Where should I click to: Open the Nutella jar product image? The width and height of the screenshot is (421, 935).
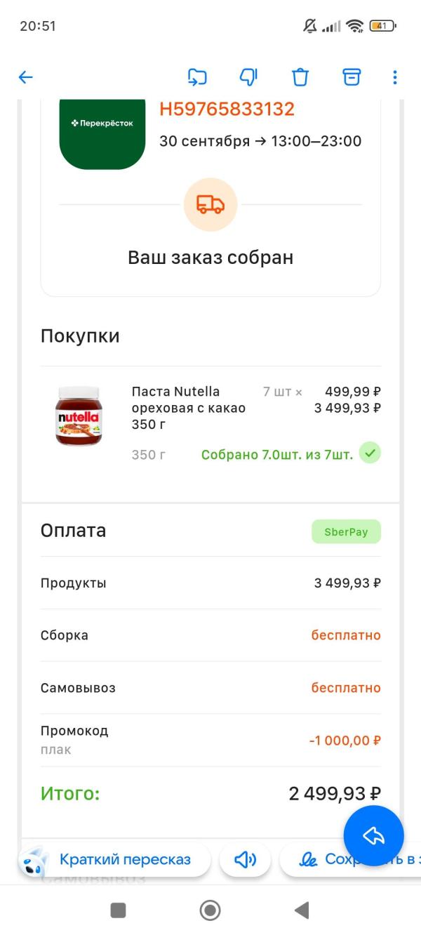tap(78, 416)
